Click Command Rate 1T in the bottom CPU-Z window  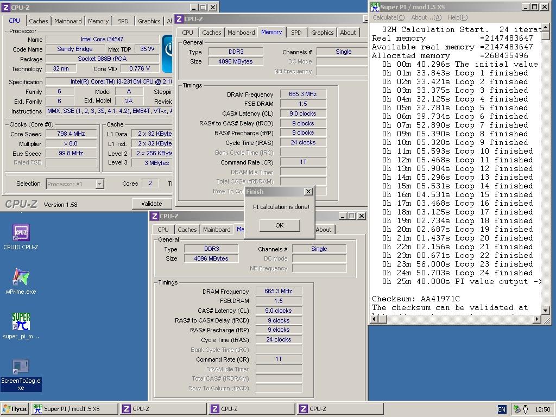point(279,359)
